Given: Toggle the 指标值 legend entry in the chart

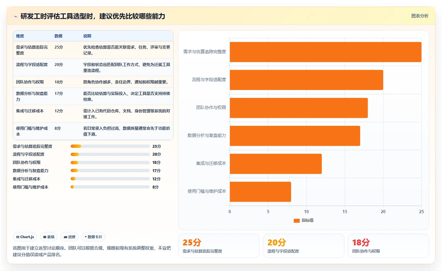Looking at the screenshot, I should (304, 220).
